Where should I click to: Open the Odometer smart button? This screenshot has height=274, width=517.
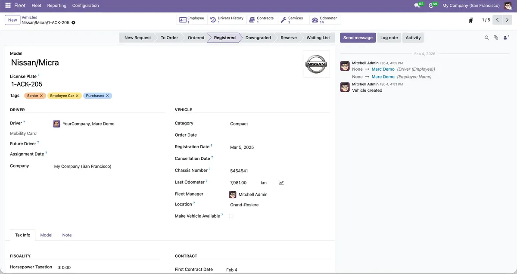click(325, 20)
